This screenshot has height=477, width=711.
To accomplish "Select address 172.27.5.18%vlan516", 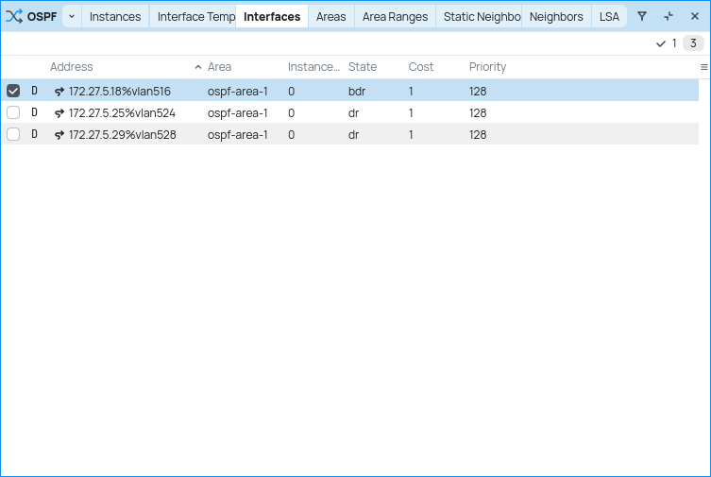I will (x=120, y=91).
